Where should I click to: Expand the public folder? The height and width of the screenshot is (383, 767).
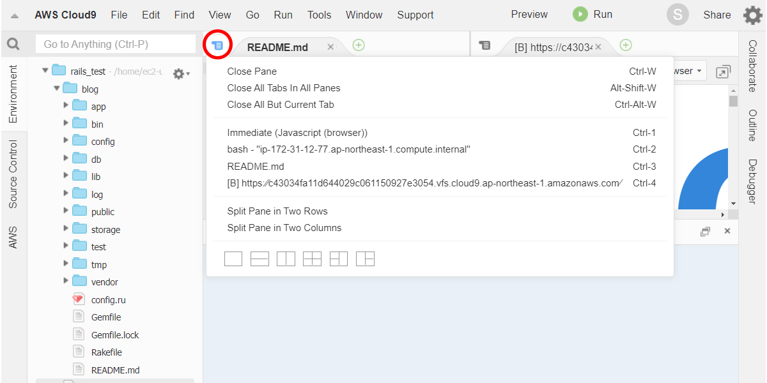(x=66, y=211)
